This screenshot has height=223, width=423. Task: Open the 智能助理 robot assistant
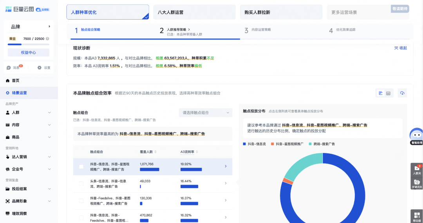[x=416, y=136]
